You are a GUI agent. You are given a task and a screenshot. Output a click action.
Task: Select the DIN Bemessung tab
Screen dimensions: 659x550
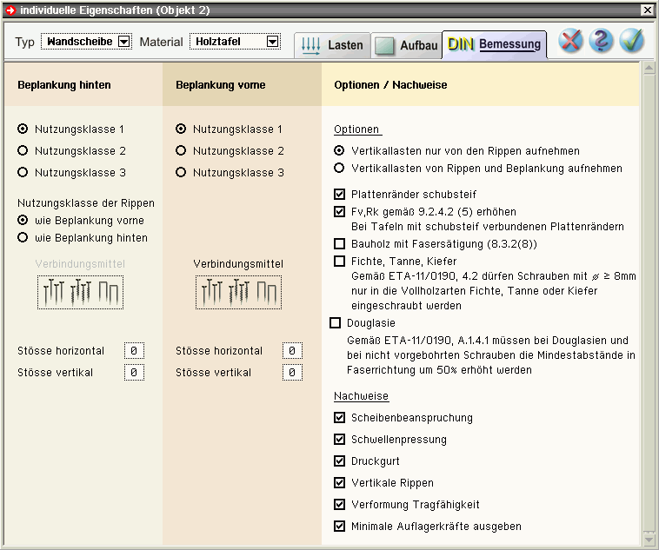click(494, 44)
